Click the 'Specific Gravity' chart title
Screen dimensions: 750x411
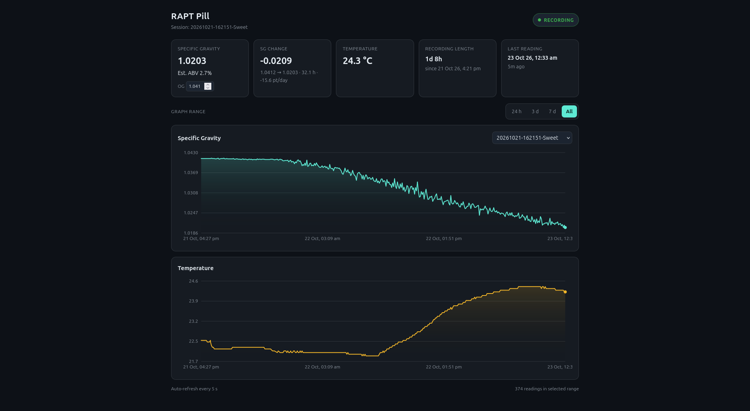[x=199, y=138]
